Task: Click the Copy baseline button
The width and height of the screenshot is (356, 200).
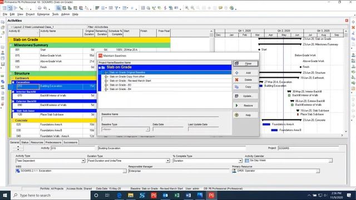Action: click(245, 87)
